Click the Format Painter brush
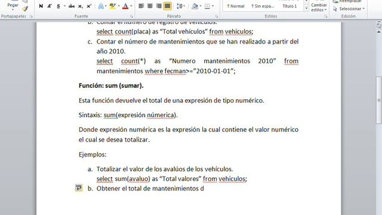Image resolution: width=382 pixels, height=215 pixels. 25,9
